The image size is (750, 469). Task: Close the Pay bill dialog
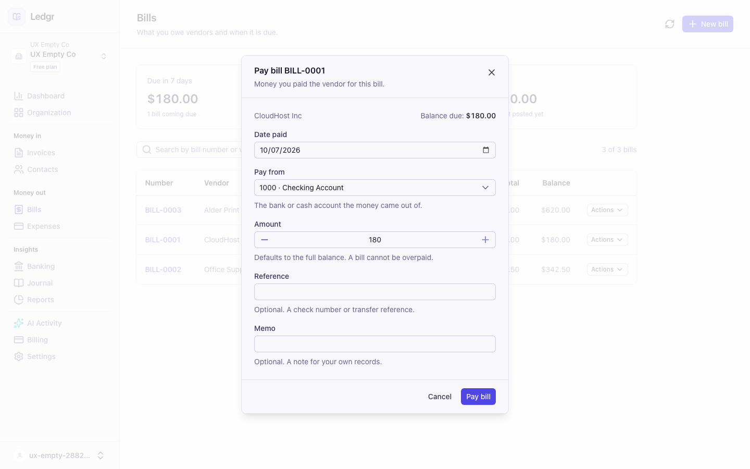[491, 72]
